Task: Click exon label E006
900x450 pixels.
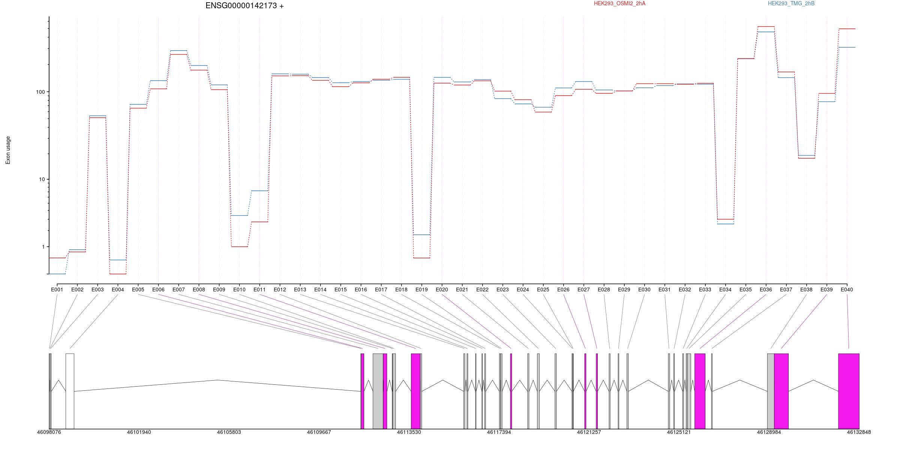Action: click(x=158, y=289)
